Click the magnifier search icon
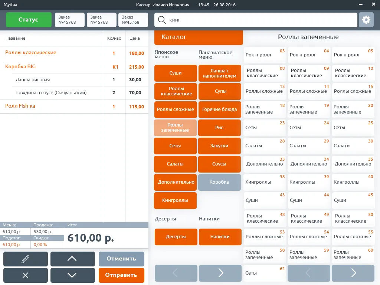Image resolution: width=380 pixels, height=285 pixels. tap(162, 20)
